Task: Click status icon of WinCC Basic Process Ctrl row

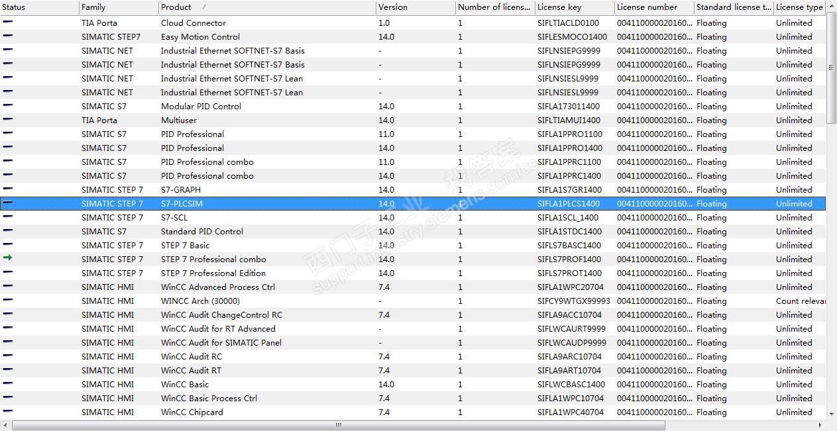Action: [x=8, y=397]
